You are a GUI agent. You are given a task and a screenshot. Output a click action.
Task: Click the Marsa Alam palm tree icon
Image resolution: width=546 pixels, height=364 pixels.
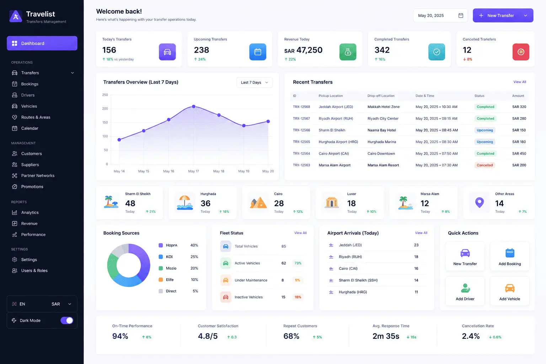(x=405, y=202)
